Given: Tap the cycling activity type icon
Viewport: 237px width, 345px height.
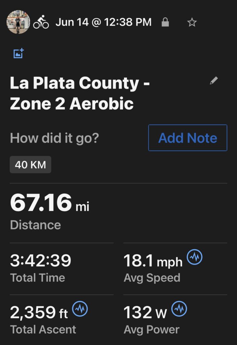Looking at the screenshot, I should click(41, 22).
